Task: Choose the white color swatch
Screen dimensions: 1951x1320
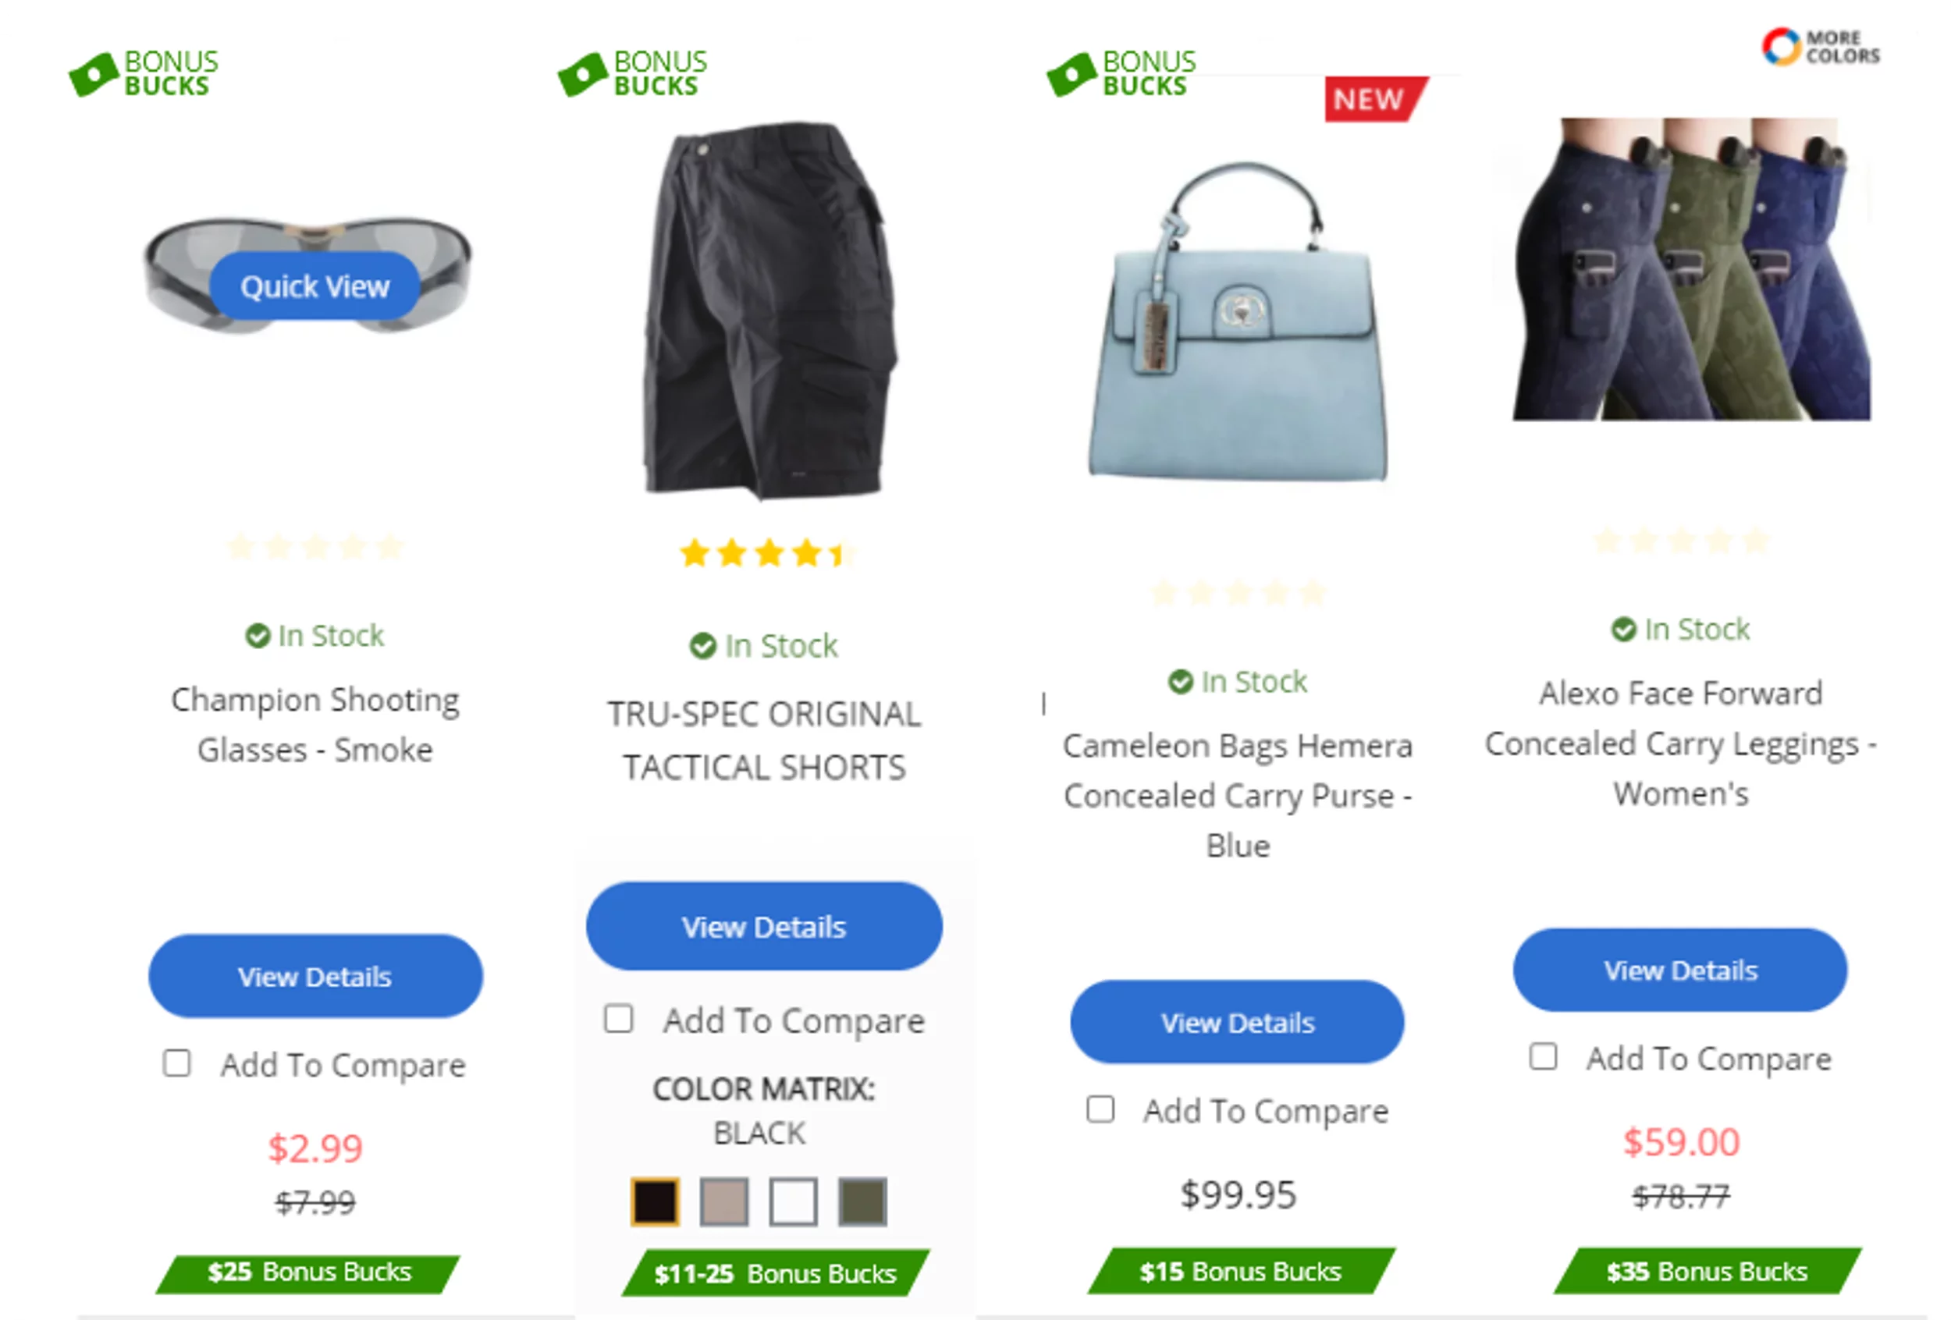Action: (794, 1201)
